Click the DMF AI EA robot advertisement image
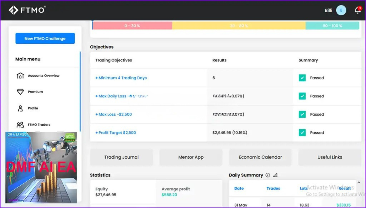The height and width of the screenshot is (208, 366). point(41,167)
